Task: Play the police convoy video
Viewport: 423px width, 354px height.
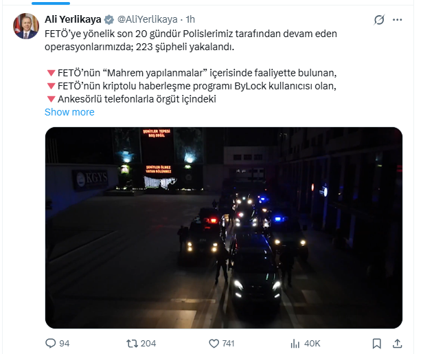Action: click(x=224, y=228)
